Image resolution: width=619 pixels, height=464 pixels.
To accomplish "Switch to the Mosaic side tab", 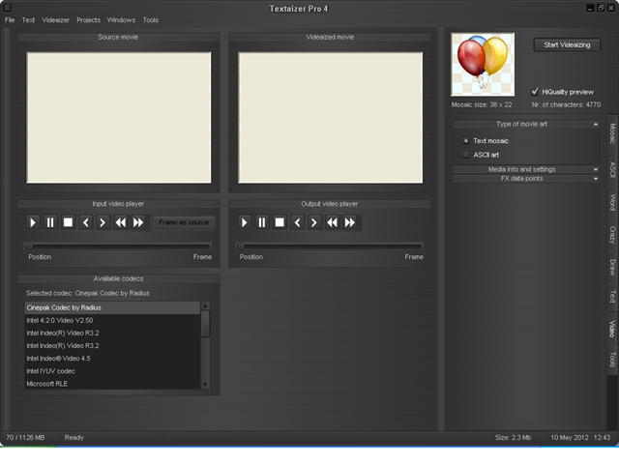I will 611,133.
